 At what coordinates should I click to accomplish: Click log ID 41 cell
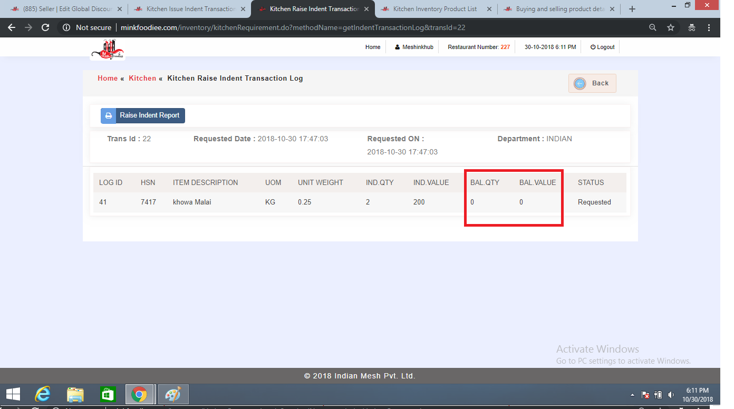coord(103,202)
